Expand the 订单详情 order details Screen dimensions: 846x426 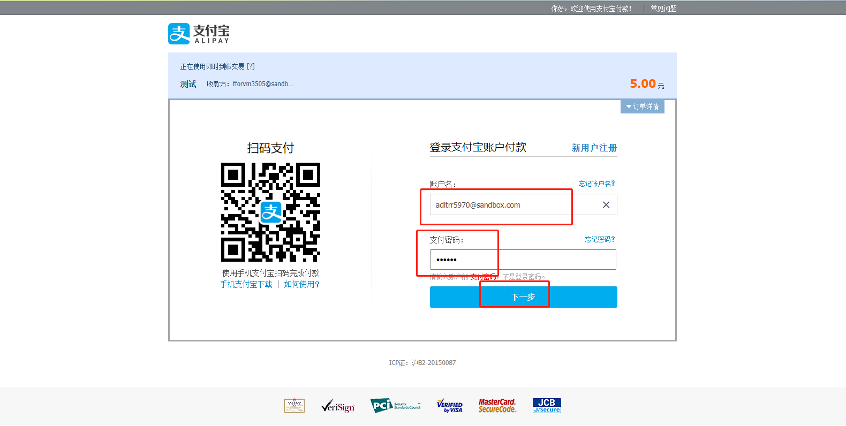pos(643,107)
